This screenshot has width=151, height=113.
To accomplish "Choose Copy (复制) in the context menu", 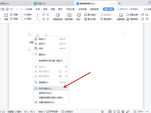I will (42, 39).
